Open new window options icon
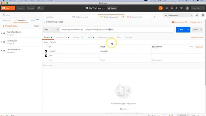This screenshot has height=116, width=206. click(x=40, y=8)
